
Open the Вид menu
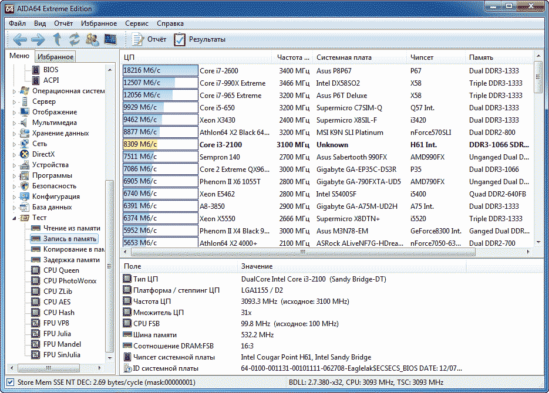click(x=40, y=23)
